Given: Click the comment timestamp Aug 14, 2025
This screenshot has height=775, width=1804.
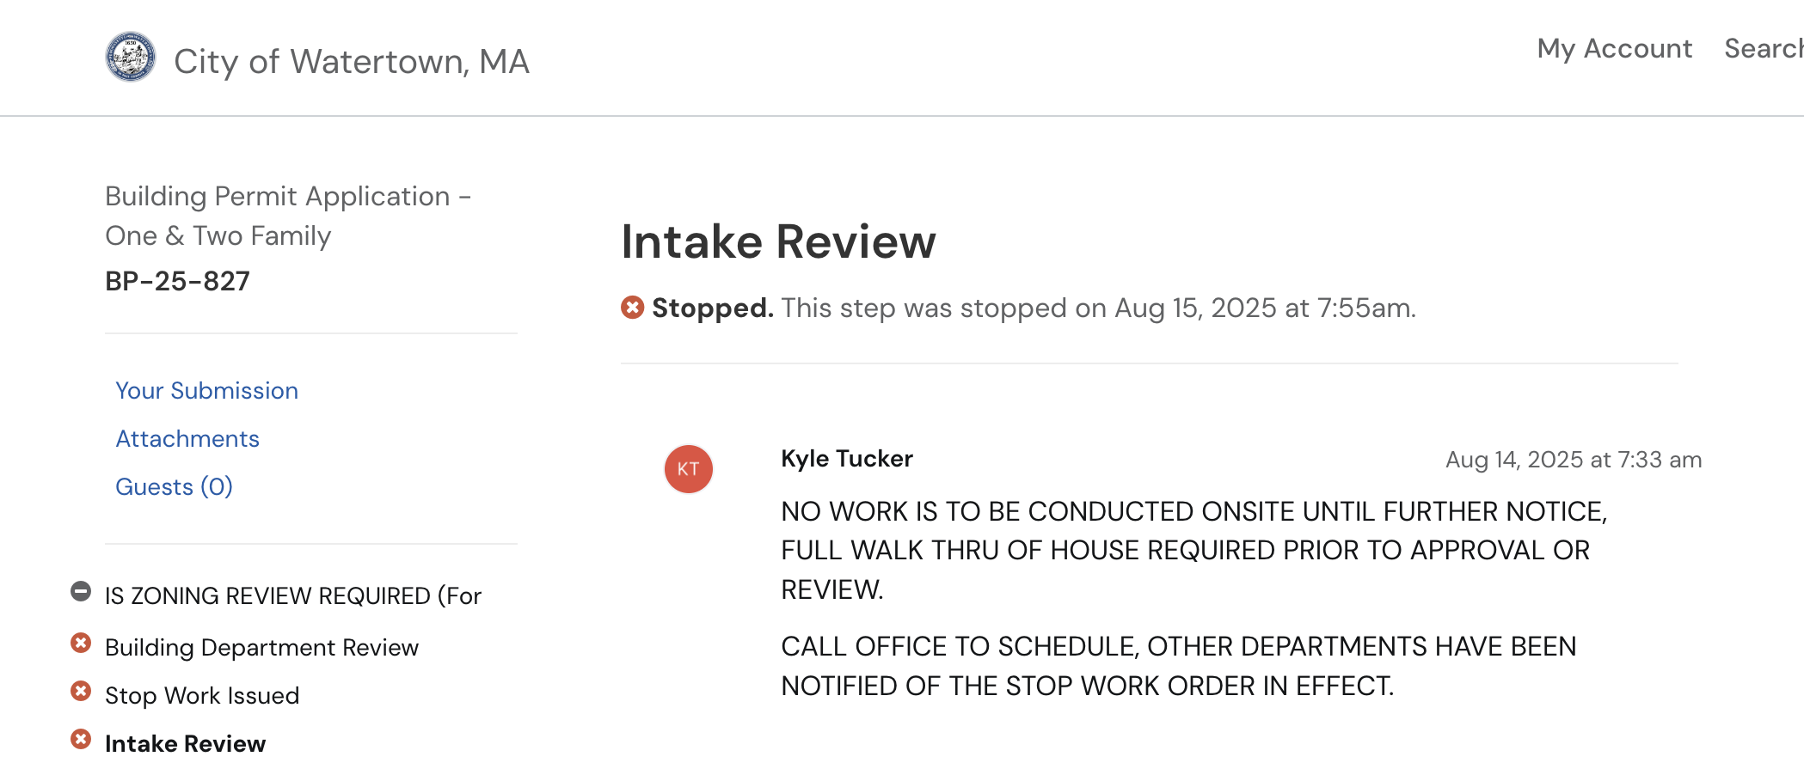Looking at the screenshot, I should pyautogui.click(x=1573, y=460).
